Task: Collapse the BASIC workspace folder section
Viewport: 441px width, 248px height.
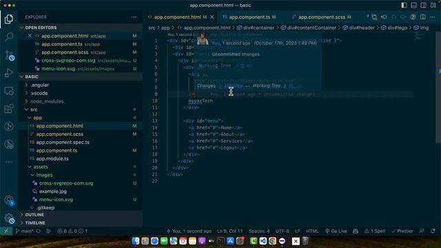Action: pos(80,76)
